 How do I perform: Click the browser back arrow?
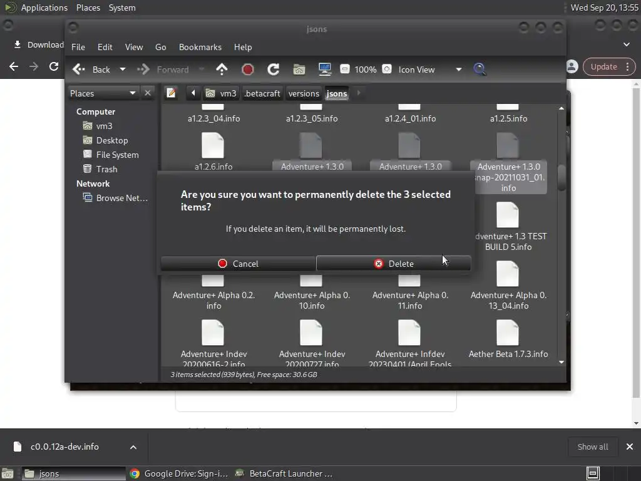[14, 66]
